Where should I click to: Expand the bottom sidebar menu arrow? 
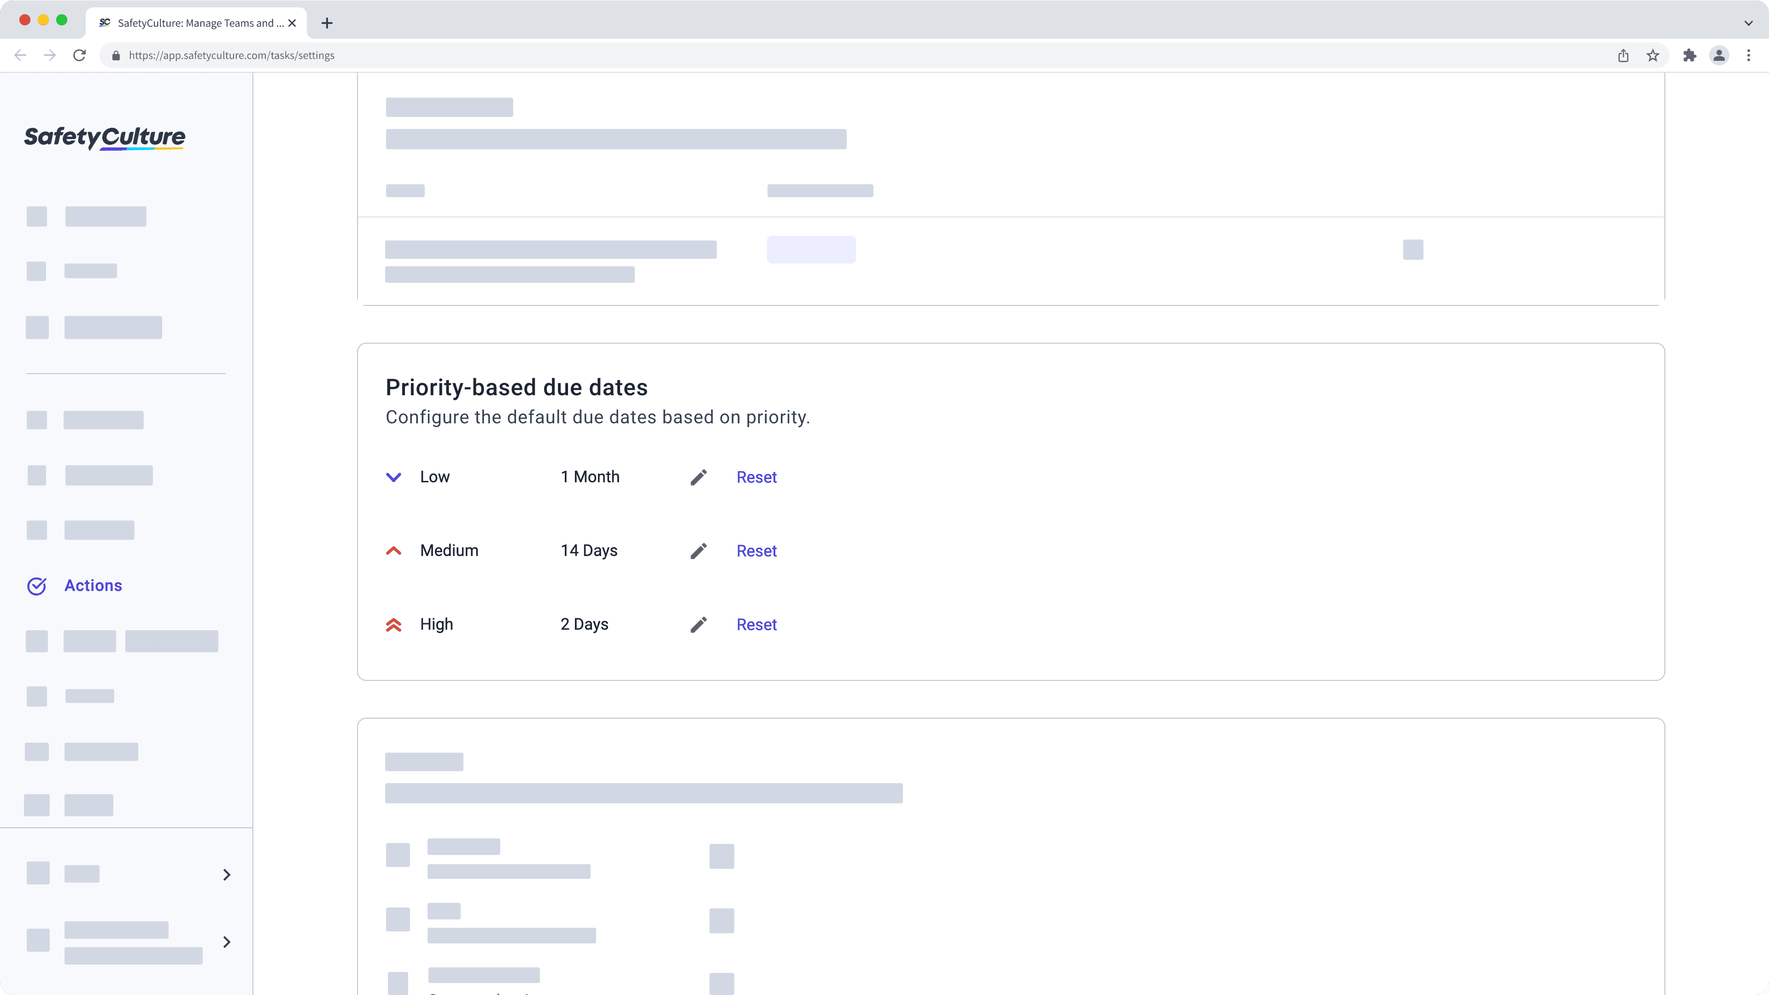click(x=227, y=942)
